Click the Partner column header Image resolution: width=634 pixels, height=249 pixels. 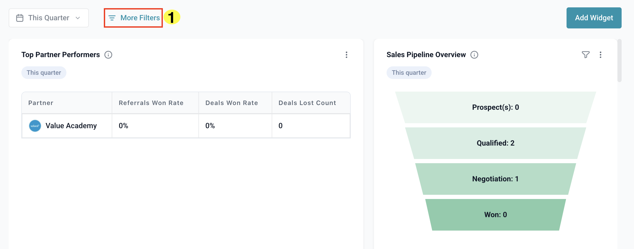[x=41, y=103]
